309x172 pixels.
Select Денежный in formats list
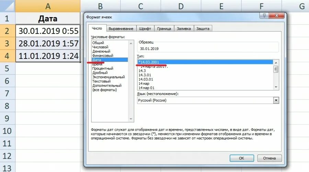pos(101,51)
